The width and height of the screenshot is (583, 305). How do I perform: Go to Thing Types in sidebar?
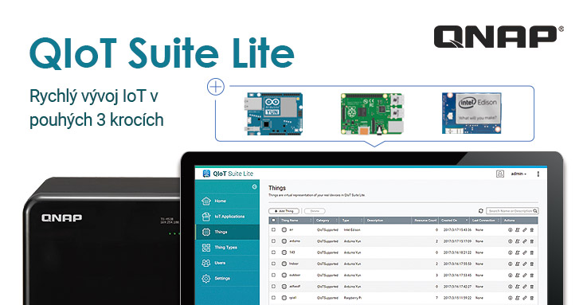pos(227,248)
